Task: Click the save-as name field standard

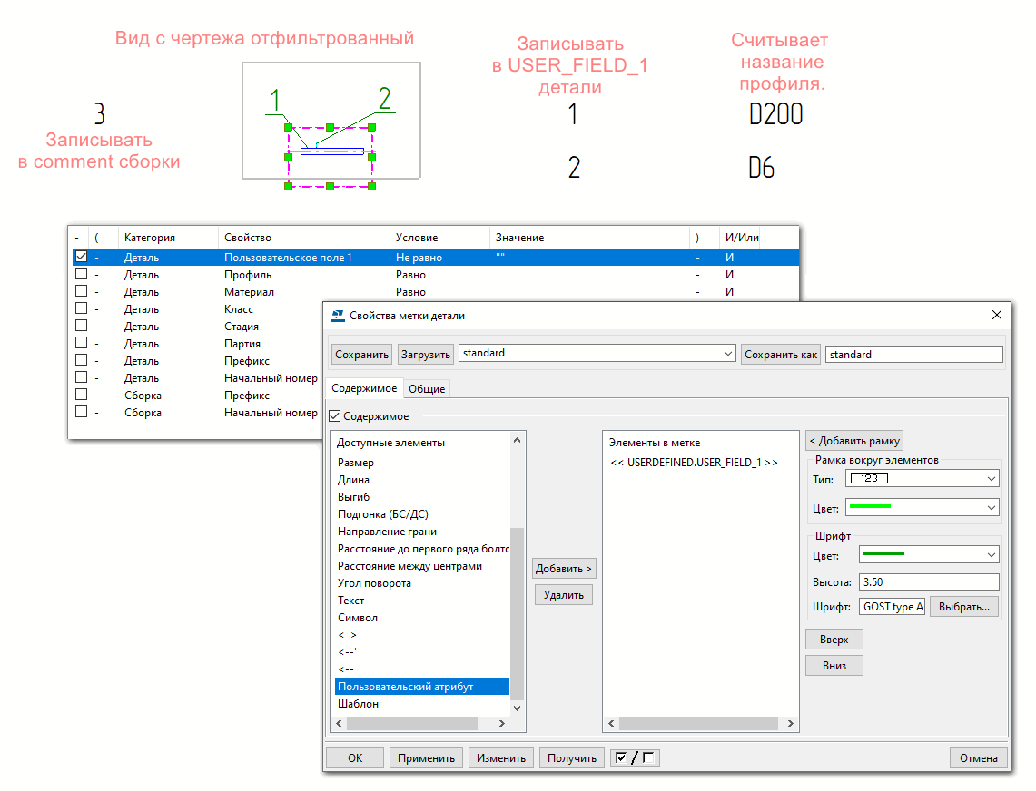Action: [x=913, y=355]
